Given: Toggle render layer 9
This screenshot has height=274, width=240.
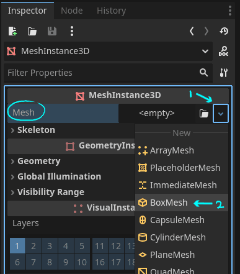Looking at the screenshot, I should pos(66,262).
